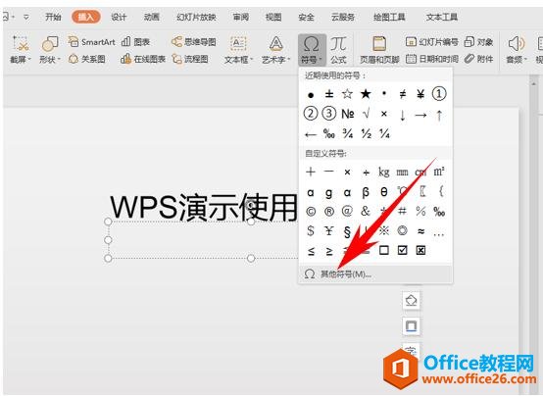The height and width of the screenshot is (396, 543).
Task: Click the WPS演示使用 title text
Action: point(204,207)
